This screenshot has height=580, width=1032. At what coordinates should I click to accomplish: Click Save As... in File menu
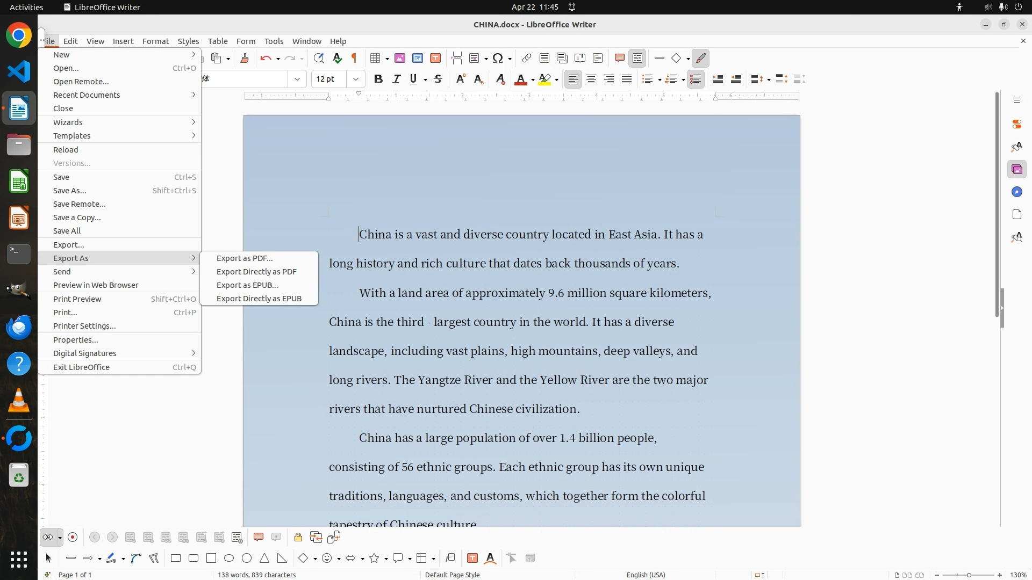tap(69, 191)
